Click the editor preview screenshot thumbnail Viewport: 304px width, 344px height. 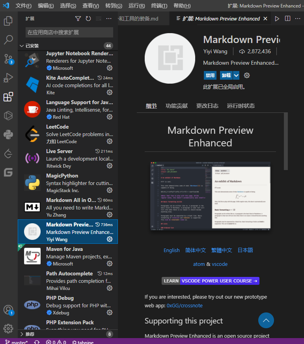pyautogui.click(x=210, y=196)
